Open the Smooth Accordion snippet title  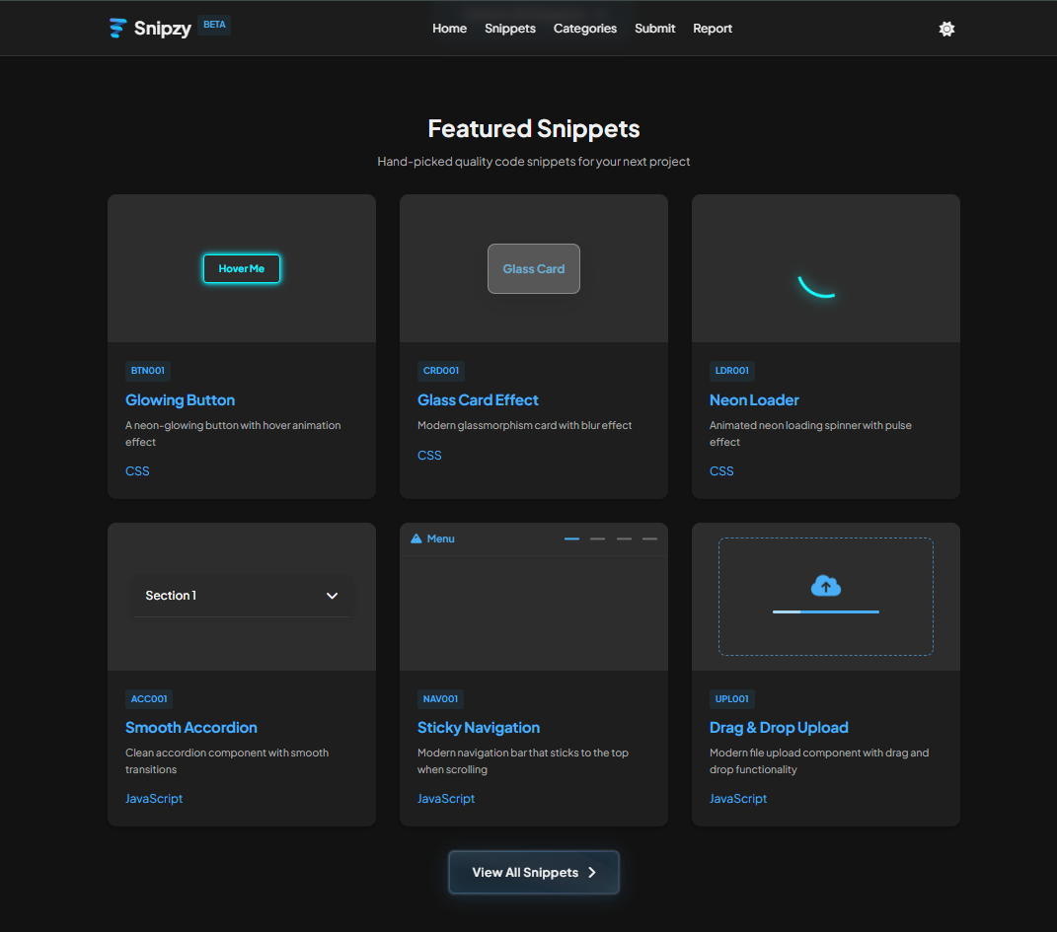[x=191, y=727]
